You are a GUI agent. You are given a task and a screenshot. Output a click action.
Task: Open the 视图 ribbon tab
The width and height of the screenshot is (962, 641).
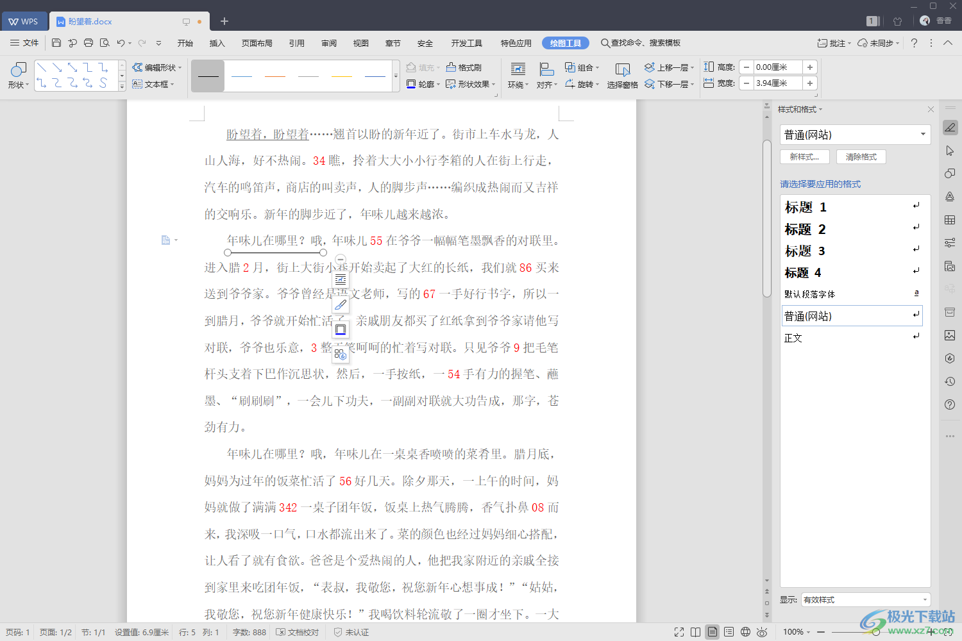361,43
